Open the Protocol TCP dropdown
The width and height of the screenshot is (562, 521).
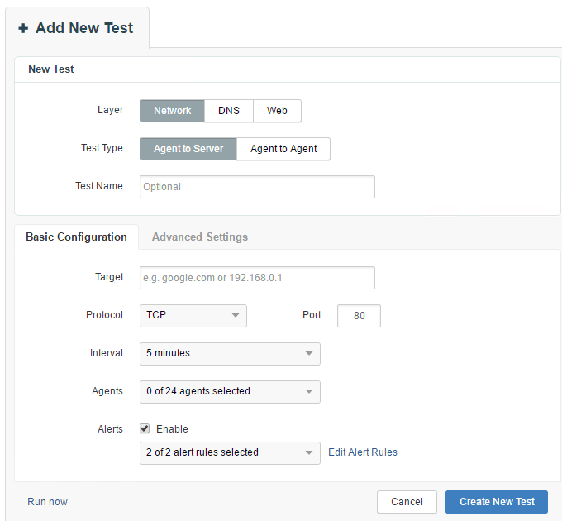193,315
